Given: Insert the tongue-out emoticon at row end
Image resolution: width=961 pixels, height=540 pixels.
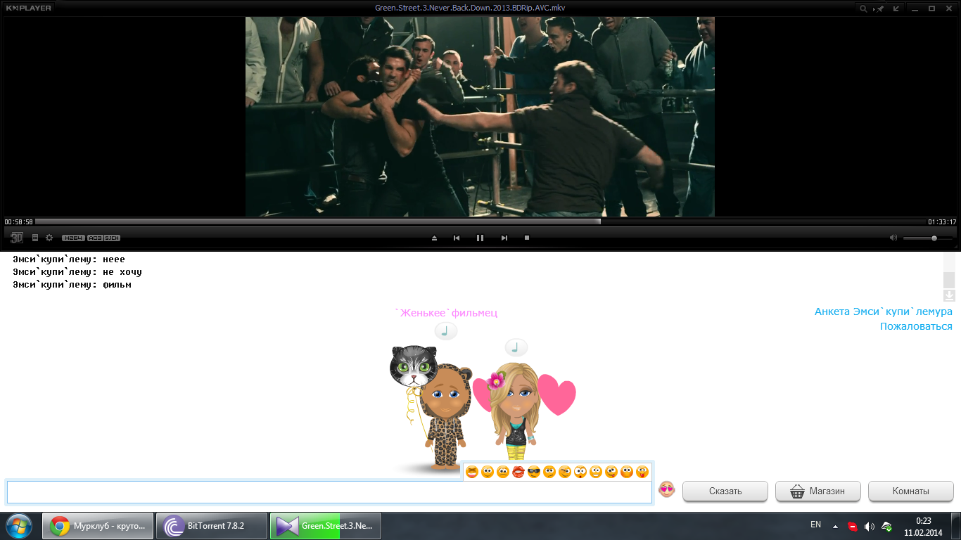Looking at the screenshot, I should click(642, 472).
